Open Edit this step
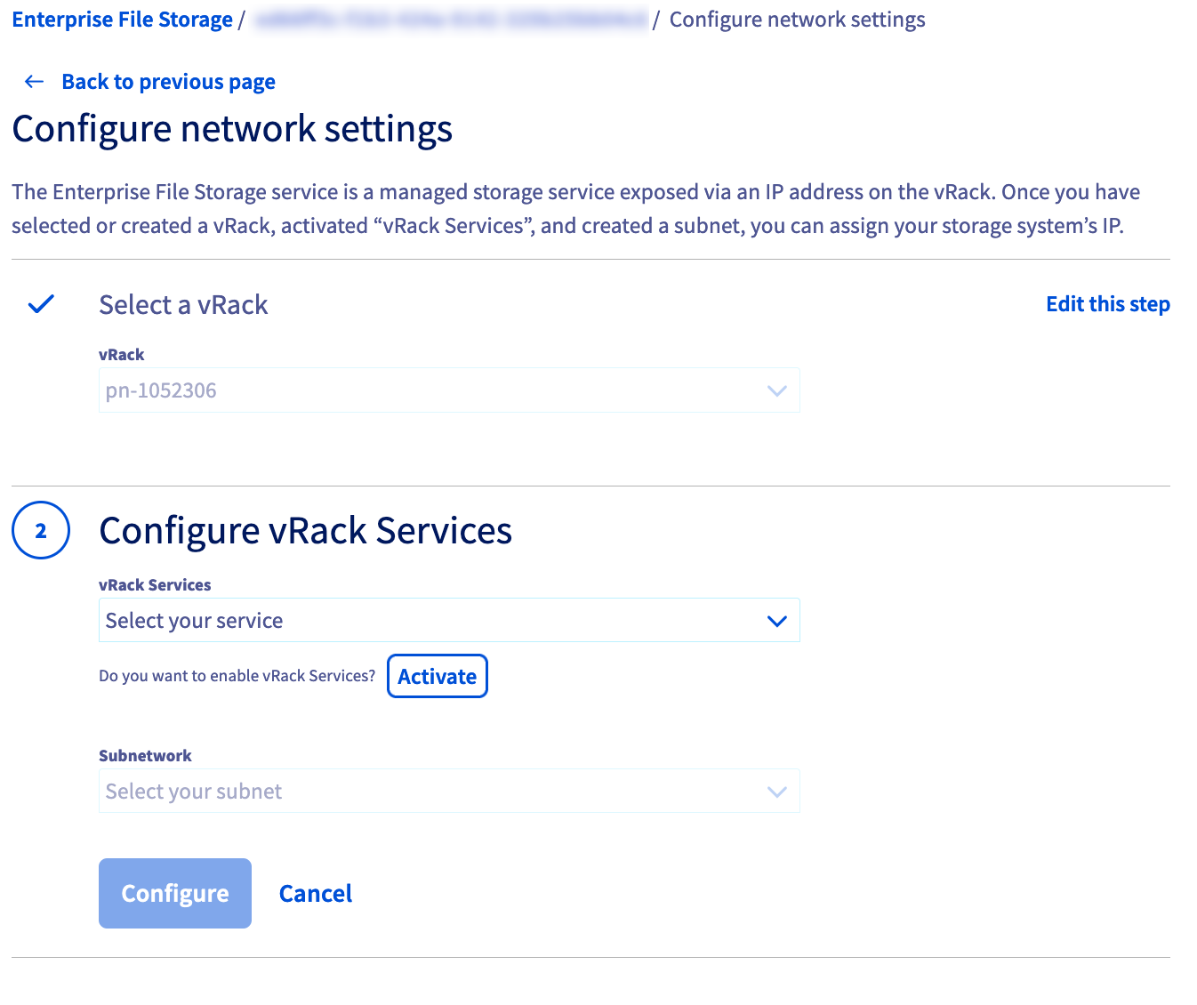The height and width of the screenshot is (1005, 1197). (x=1107, y=303)
